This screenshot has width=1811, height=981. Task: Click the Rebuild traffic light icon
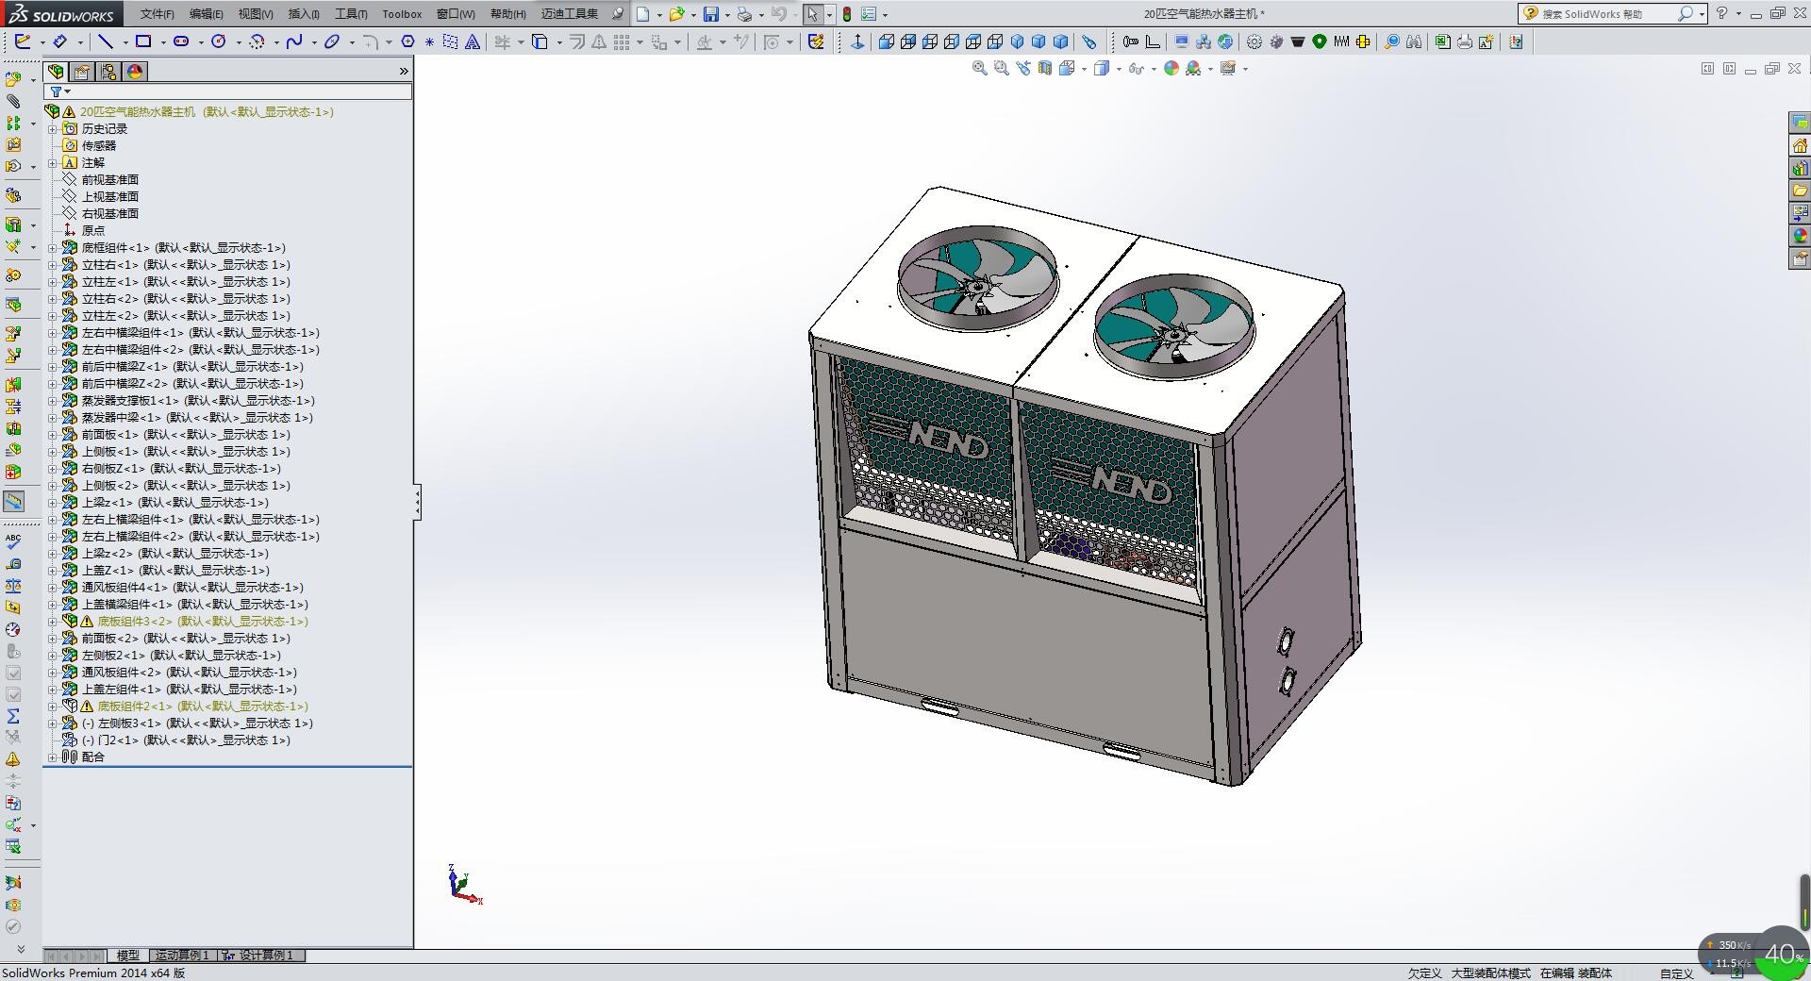[847, 14]
